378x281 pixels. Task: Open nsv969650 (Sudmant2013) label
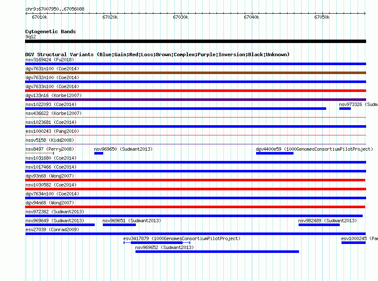tap(123, 149)
